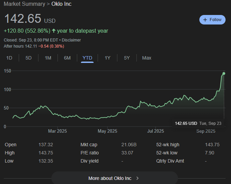Click the chevron arrow beside More about Oklo Inc

[x=137, y=178]
